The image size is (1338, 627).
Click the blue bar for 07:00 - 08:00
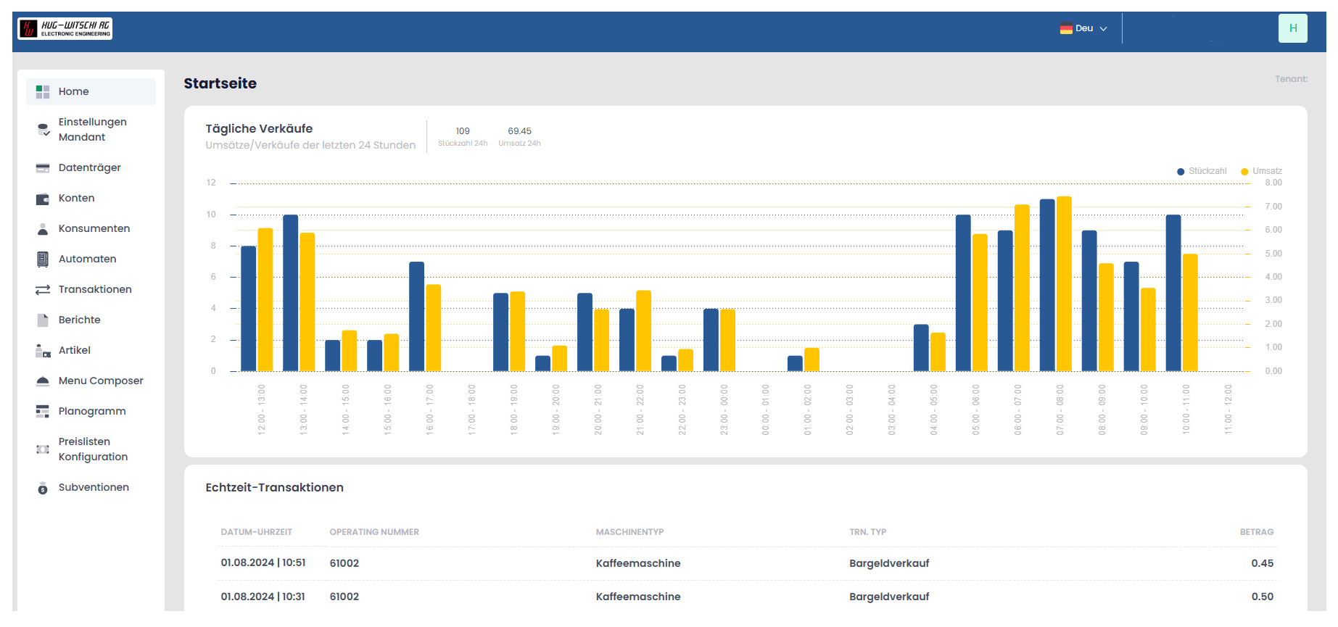point(1047,286)
